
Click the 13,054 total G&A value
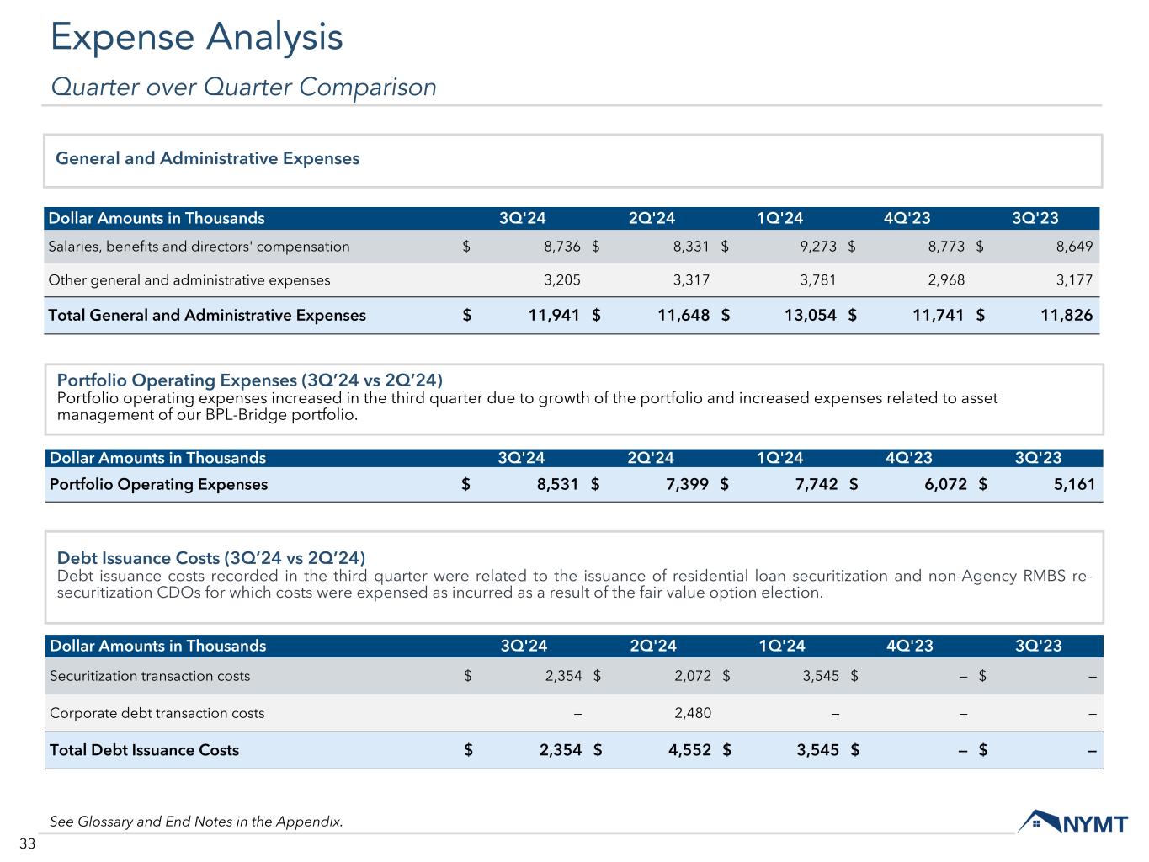pyautogui.click(x=808, y=315)
